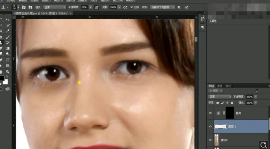Viewport: 270px width, 149px height.
Task: Select the Quick Selection tool
Action: (8, 26)
